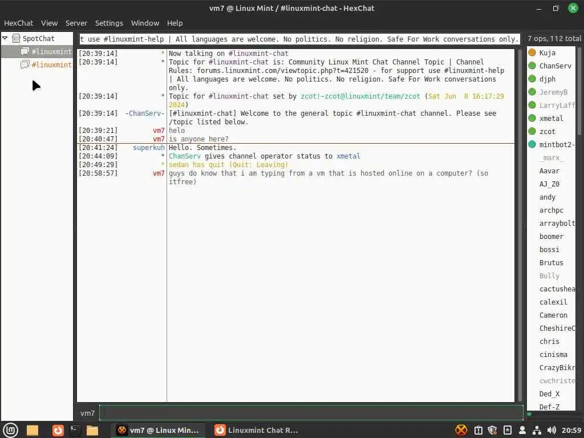Click the '7 ops, 112 total' label
Image resolution: width=584 pixels, height=438 pixels.
coord(554,38)
